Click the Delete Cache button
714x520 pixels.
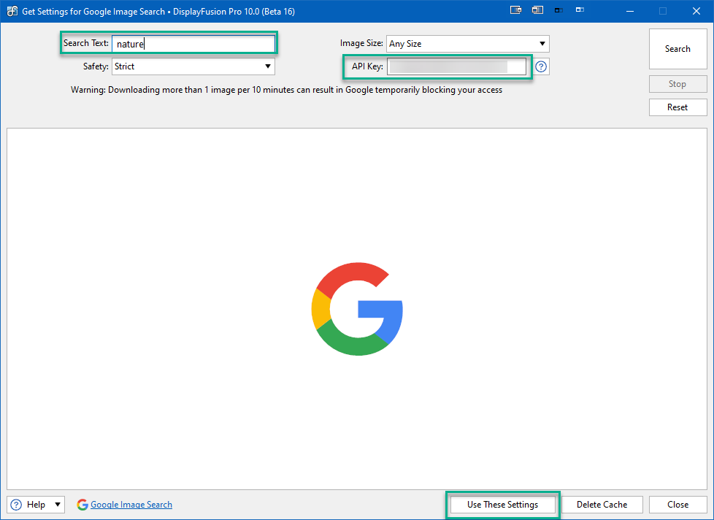point(602,505)
